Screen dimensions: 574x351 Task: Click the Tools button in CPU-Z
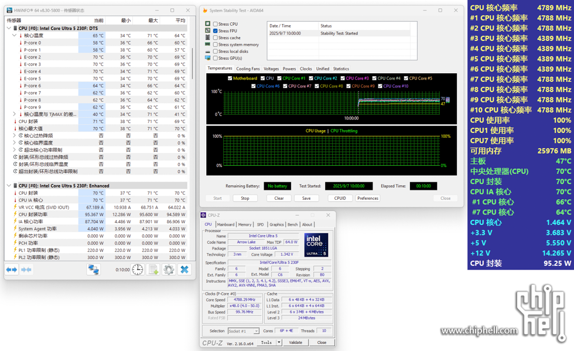point(266,342)
